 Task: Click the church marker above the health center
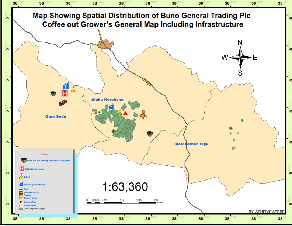[66, 86]
